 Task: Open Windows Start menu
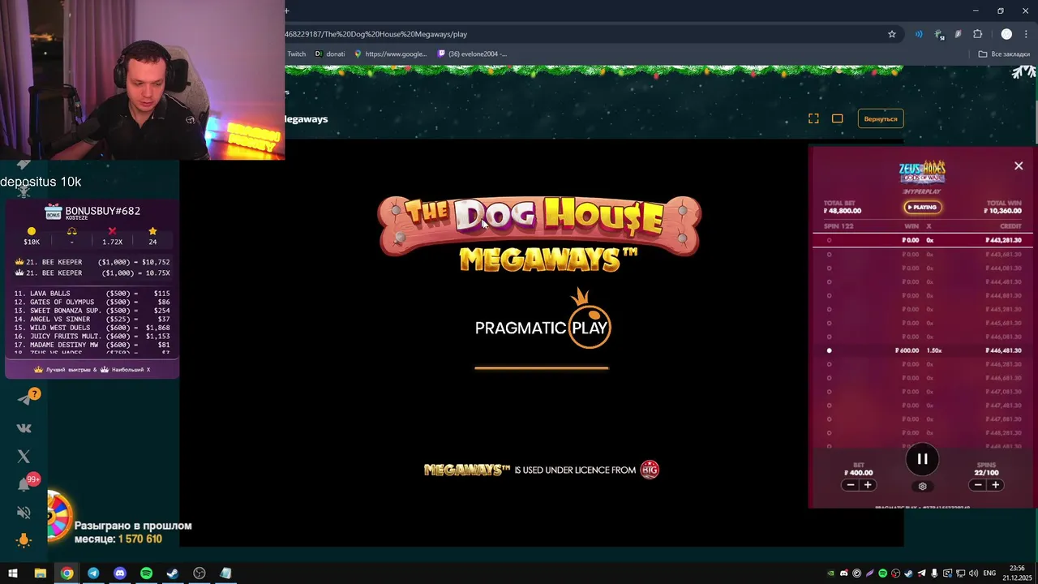(x=13, y=573)
